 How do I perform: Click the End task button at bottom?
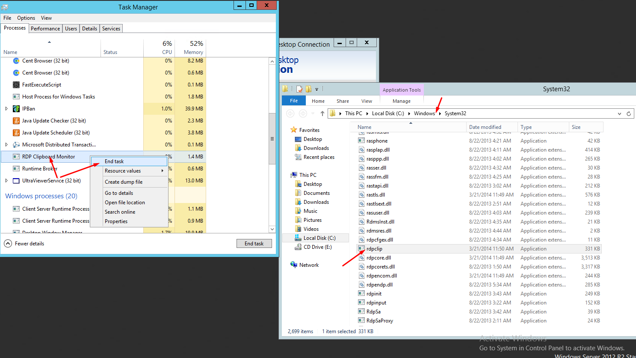pyautogui.click(x=254, y=243)
